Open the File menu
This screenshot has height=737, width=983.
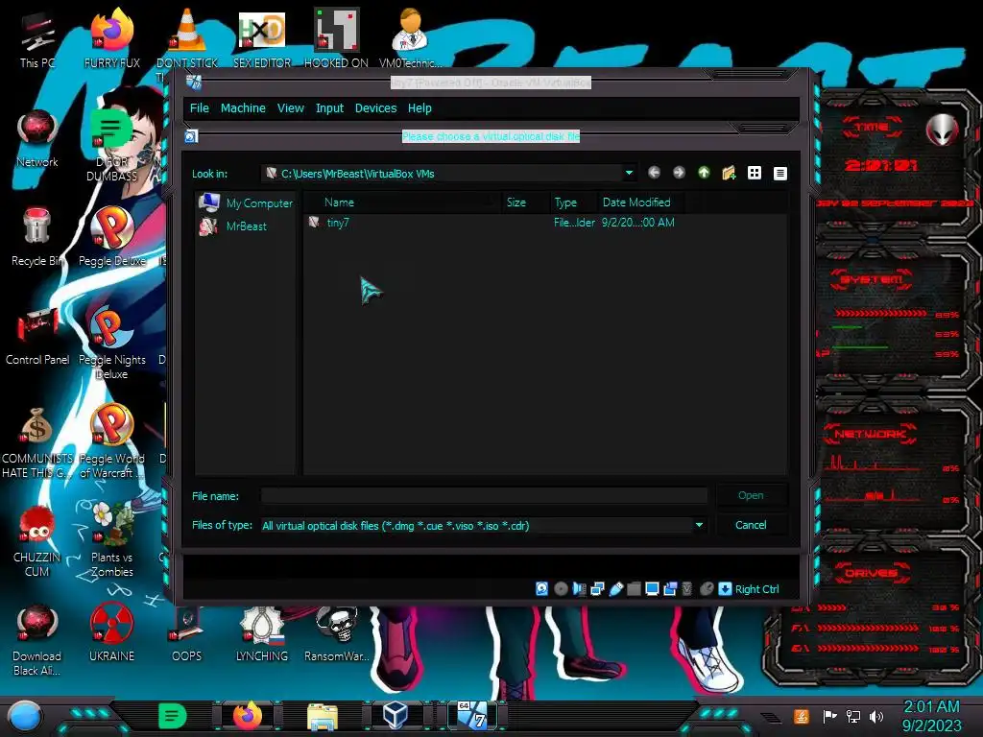[x=200, y=107]
